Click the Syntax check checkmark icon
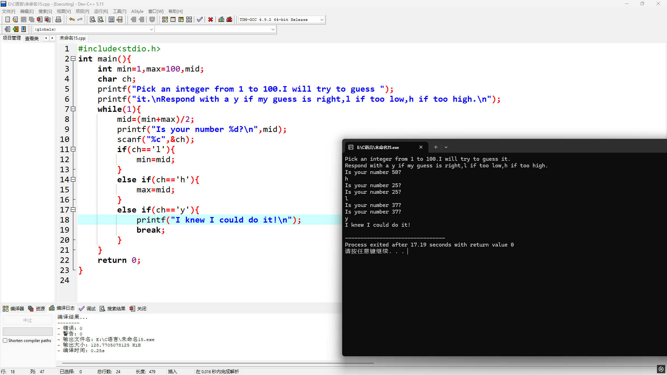667x375 pixels. click(199, 20)
